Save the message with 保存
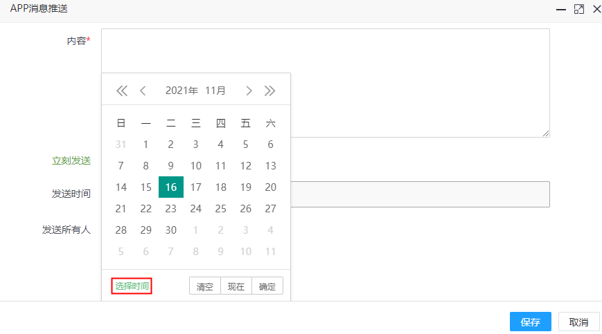This screenshot has height=334, width=602. coord(531,322)
